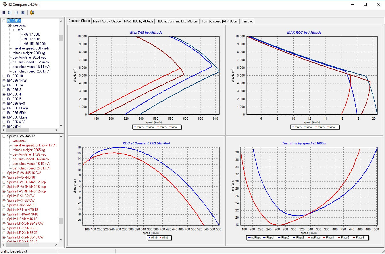The width and height of the screenshot is (385, 254).
Task: Click the fourth bar-pattern toolbar icon
Action: [x=23, y=13]
